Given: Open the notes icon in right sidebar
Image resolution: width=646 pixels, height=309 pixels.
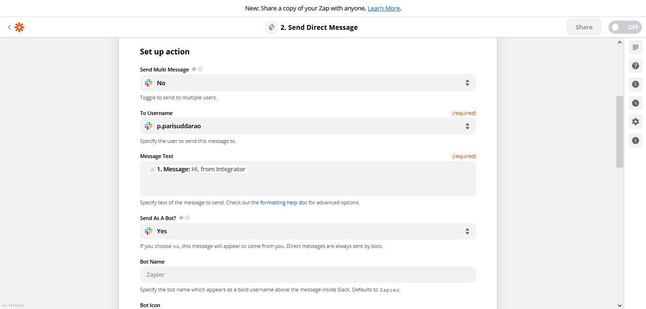Looking at the screenshot, I should pos(636,47).
